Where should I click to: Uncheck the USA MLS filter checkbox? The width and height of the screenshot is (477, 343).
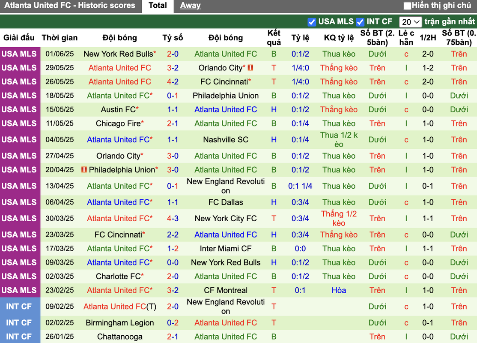pos(312,22)
